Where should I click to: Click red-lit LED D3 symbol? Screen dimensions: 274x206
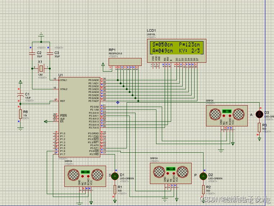[259, 114]
